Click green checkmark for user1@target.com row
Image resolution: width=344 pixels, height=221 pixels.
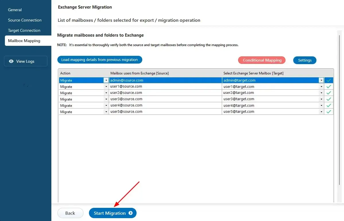pyautogui.click(x=329, y=87)
